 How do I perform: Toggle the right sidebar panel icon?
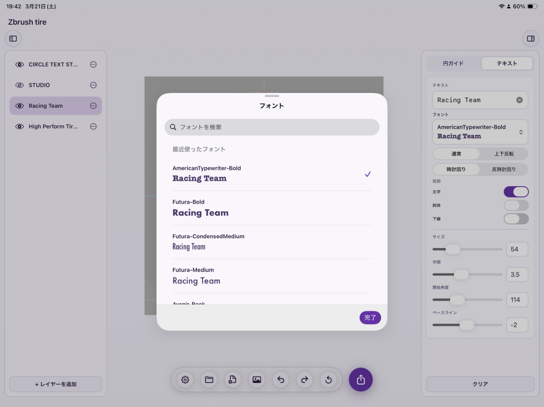(531, 39)
